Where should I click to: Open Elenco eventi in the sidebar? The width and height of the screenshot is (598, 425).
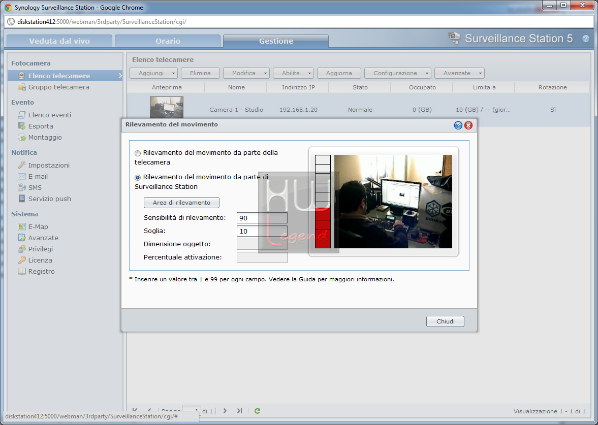click(x=50, y=115)
